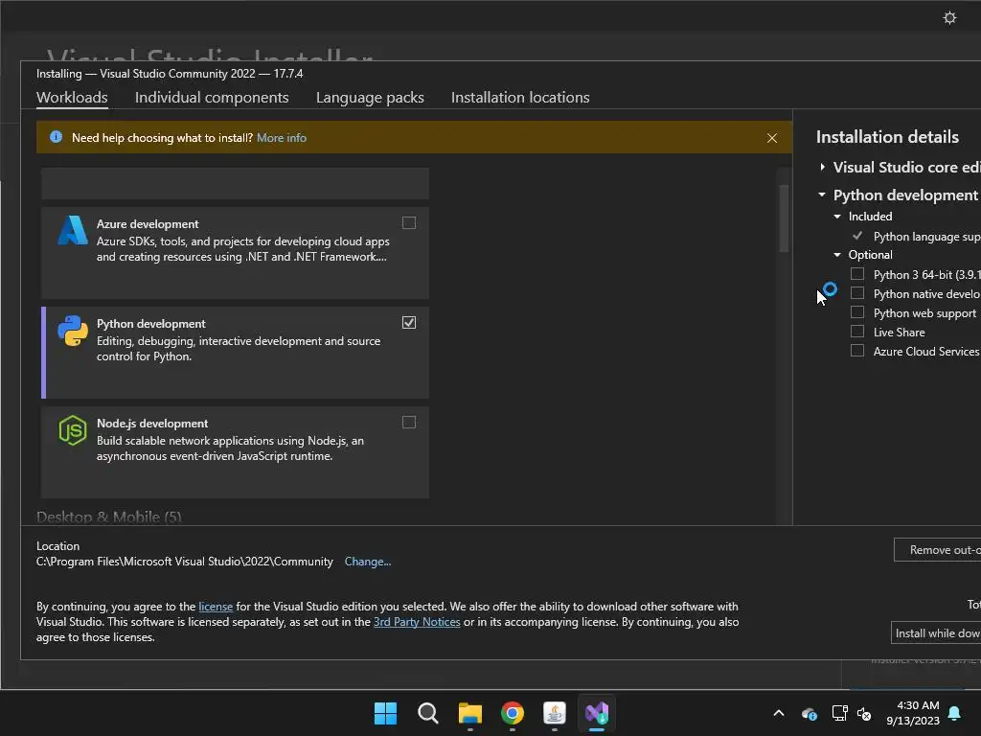The height and width of the screenshot is (736, 981).
Task: Enable Azure Cloud Services optional checkbox
Action: tap(857, 351)
